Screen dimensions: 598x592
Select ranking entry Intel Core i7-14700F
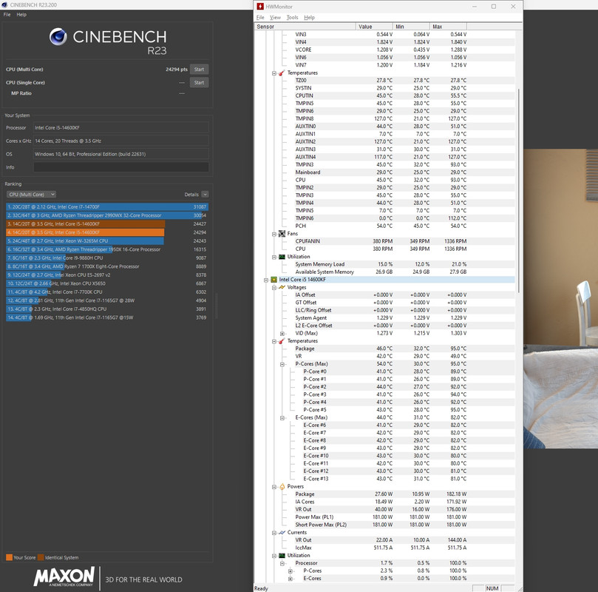coord(107,207)
